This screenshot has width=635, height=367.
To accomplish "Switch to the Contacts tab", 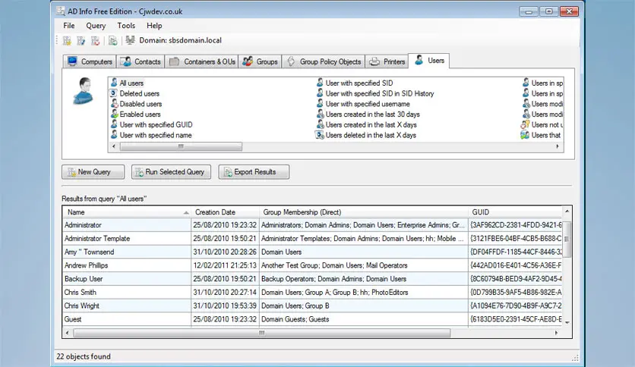I will pos(141,61).
